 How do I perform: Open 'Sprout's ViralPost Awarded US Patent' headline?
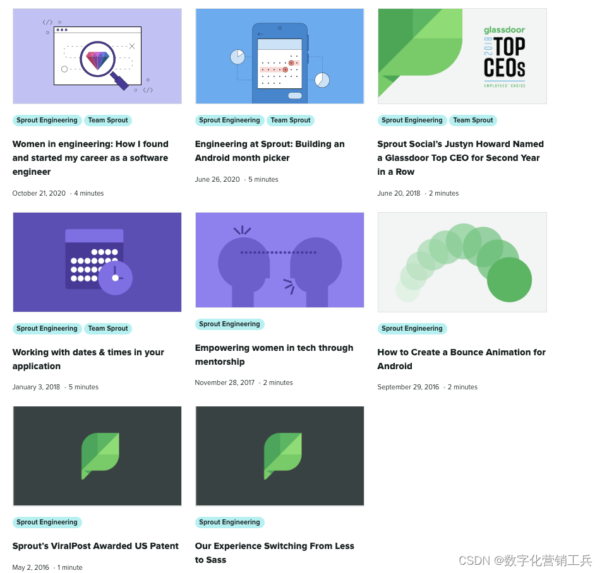pos(95,546)
